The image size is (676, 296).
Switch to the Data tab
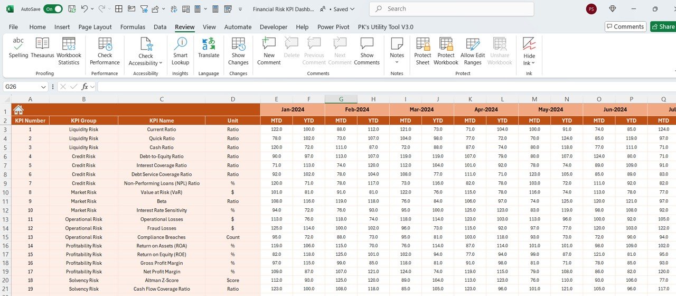[160, 27]
